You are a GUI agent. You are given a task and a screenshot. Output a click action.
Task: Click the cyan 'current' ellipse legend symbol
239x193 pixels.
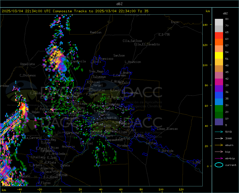coord(219,165)
